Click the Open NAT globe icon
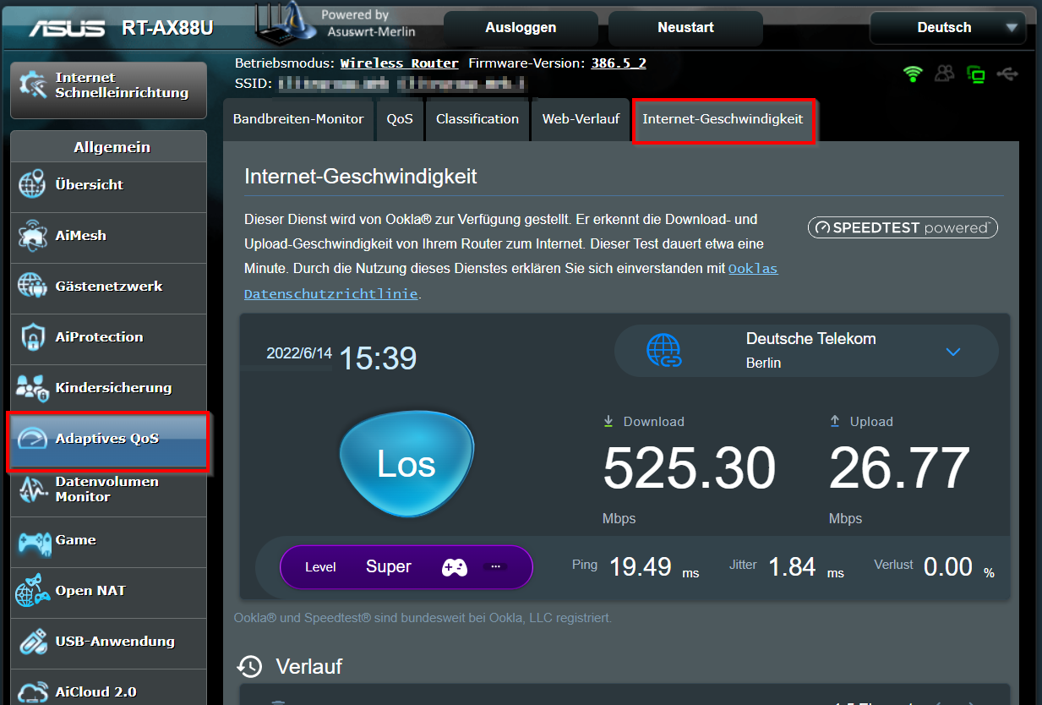The width and height of the screenshot is (1042, 705). point(32,591)
